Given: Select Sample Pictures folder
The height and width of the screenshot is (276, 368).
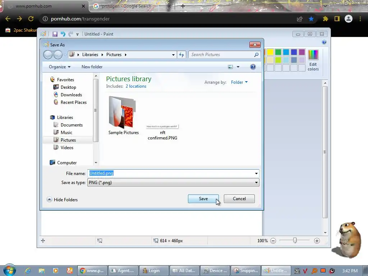Looking at the screenshot, I should click(x=124, y=115).
